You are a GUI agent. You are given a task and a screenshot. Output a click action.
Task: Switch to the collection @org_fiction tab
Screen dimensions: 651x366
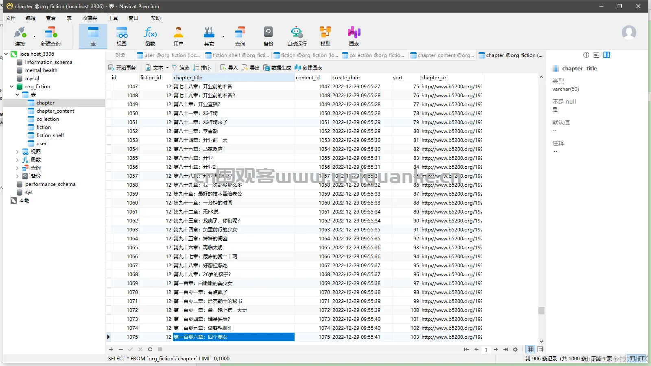373,55
